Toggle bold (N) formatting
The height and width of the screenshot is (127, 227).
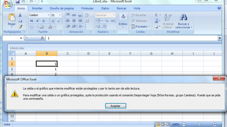pyautogui.click(x=31, y=21)
